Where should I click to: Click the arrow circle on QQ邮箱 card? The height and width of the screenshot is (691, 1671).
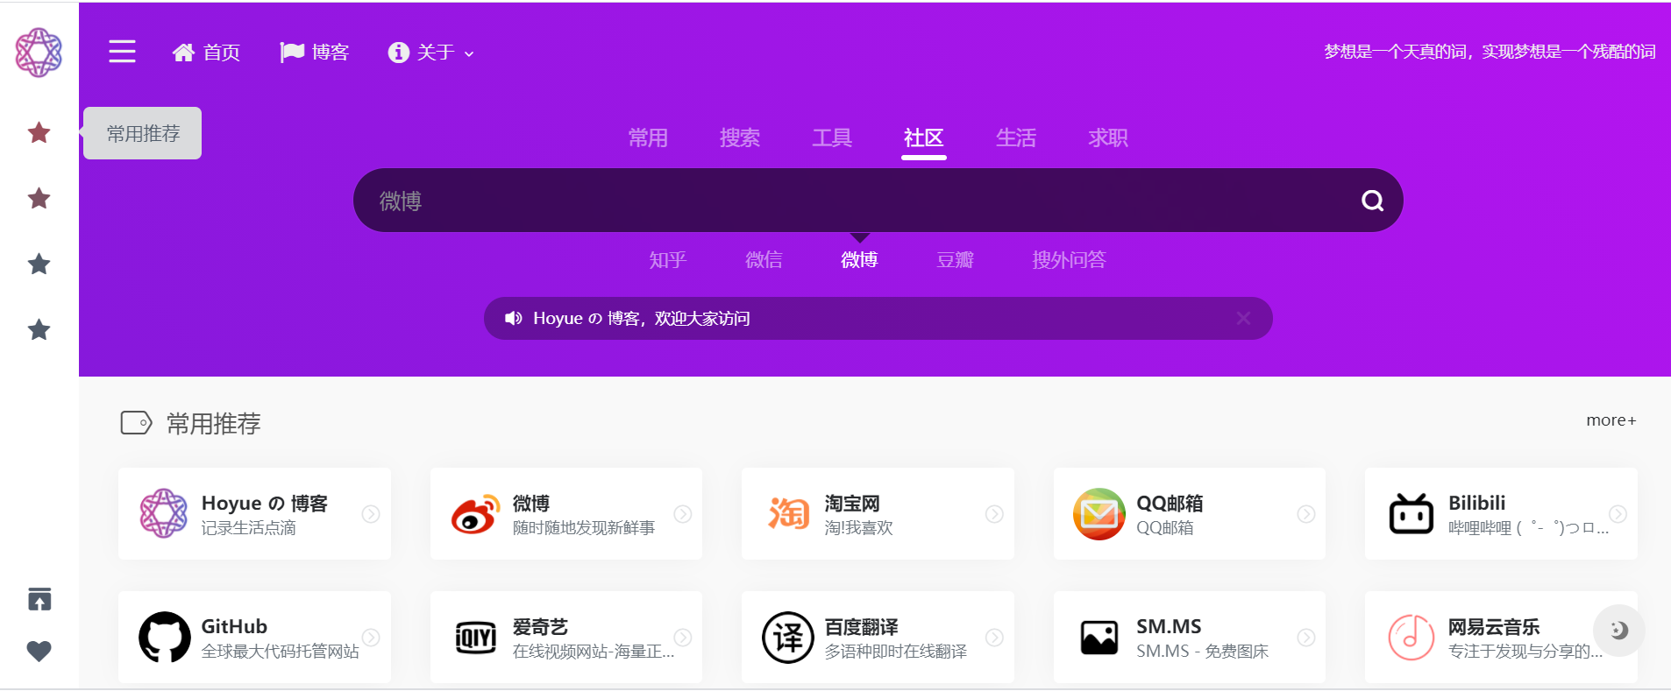[1306, 514]
